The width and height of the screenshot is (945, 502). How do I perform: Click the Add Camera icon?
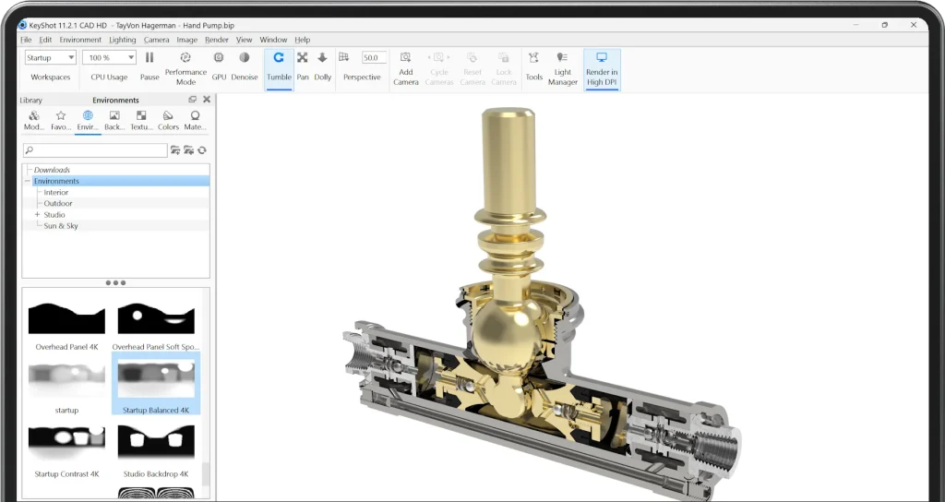(405, 58)
